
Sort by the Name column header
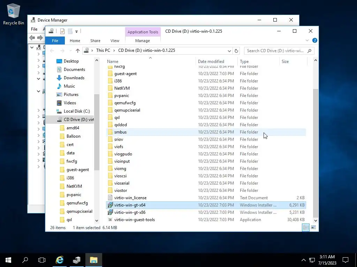[113, 62]
